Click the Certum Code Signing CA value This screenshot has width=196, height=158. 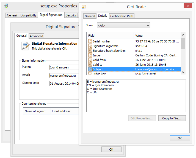(157, 55)
